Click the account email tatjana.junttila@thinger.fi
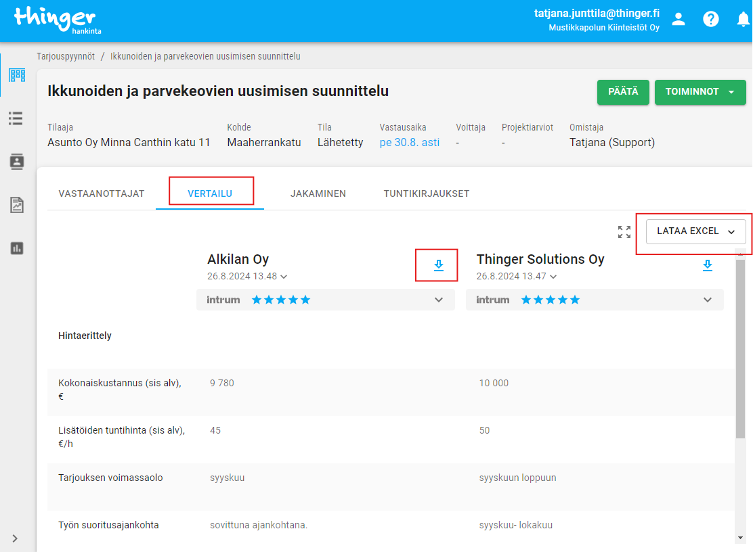This screenshot has height=552, width=753. [597, 14]
